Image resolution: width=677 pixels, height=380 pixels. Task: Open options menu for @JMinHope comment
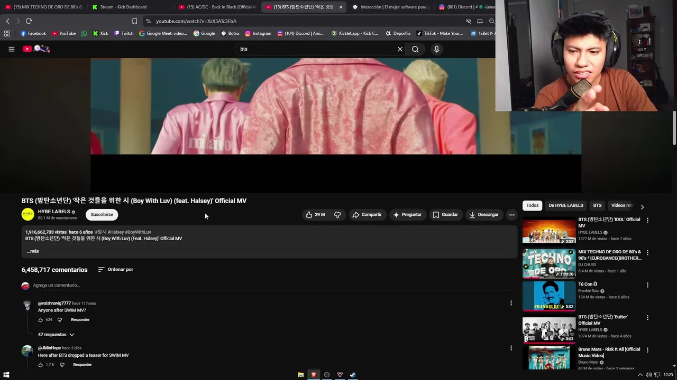511,348
